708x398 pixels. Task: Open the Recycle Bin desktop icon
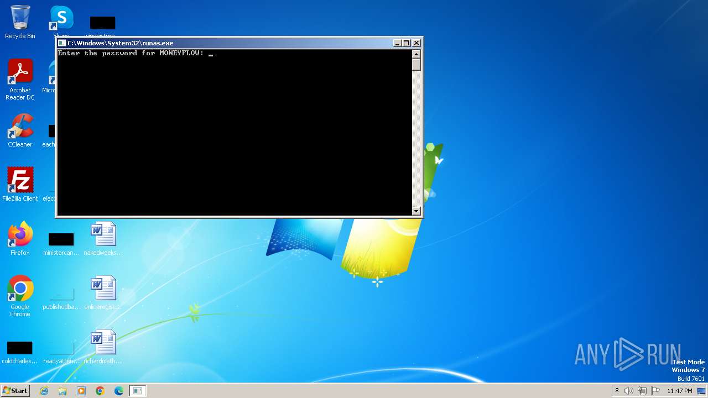[20, 22]
